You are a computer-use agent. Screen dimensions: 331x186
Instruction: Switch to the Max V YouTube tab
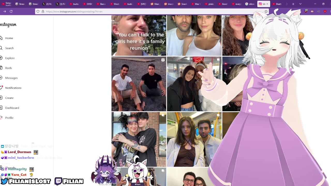click(196, 4)
